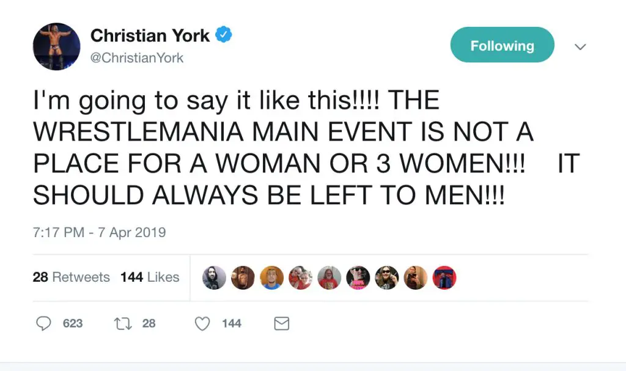Open the last liker avatar with red background

pyautogui.click(x=444, y=277)
